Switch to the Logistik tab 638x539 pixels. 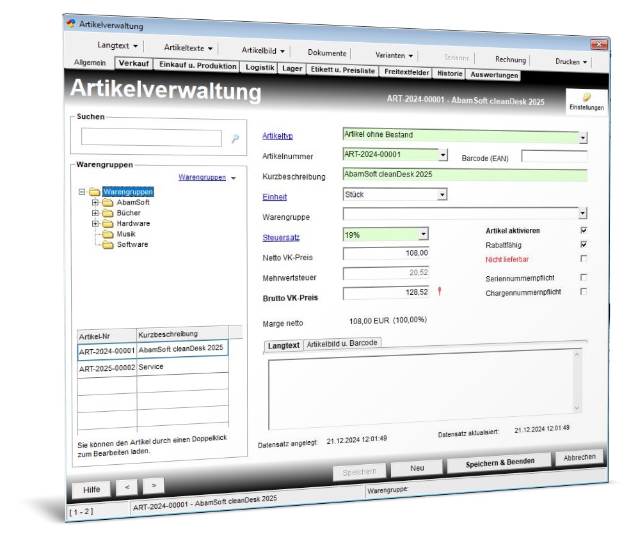point(260,68)
